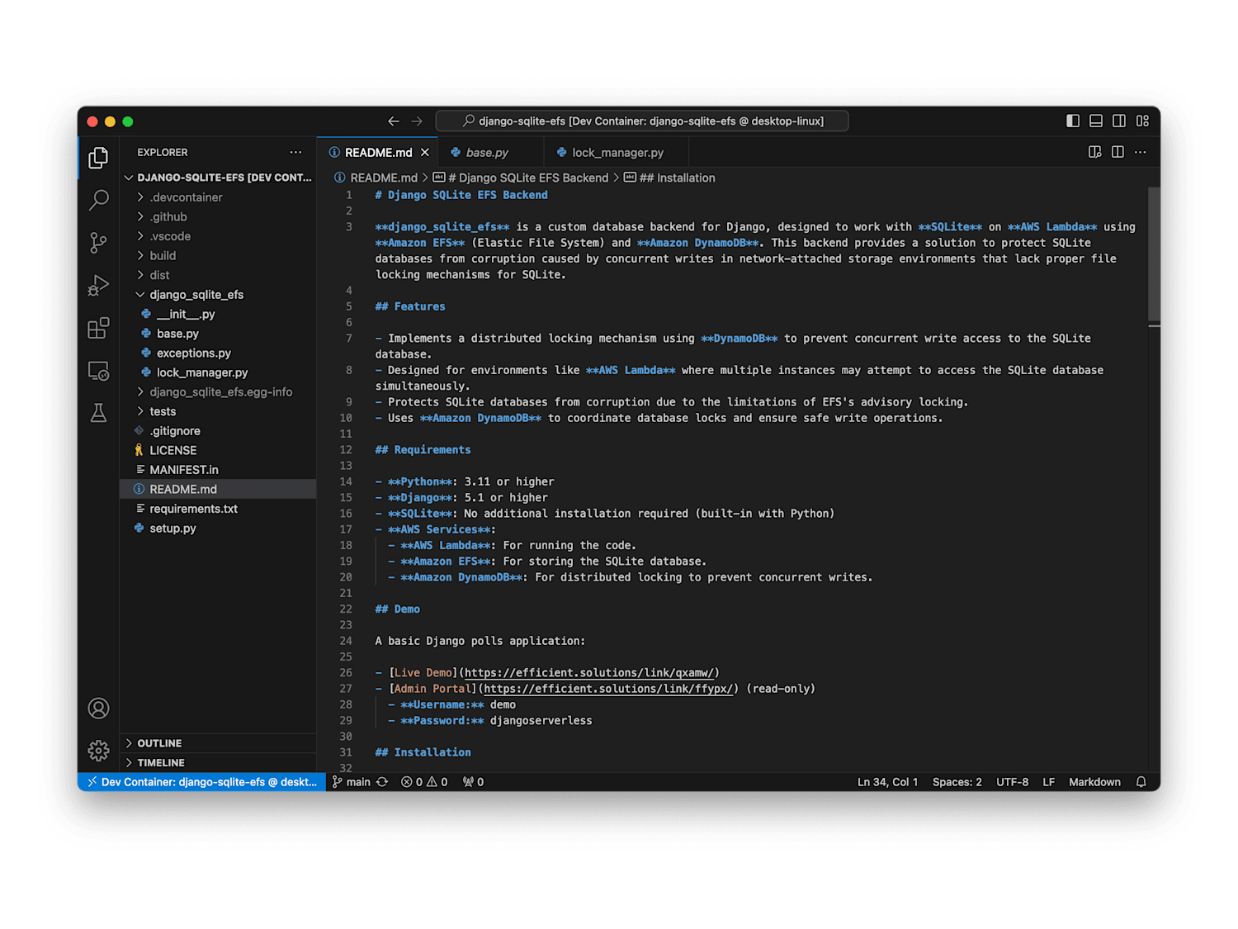This screenshot has height=929, width=1238.
Task: Click '## Installation' breadcrumb
Action: pos(669,178)
